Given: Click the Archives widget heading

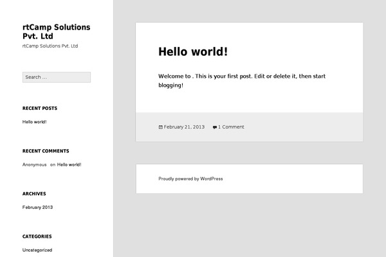Looking at the screenshot, I should pos(34,193).
